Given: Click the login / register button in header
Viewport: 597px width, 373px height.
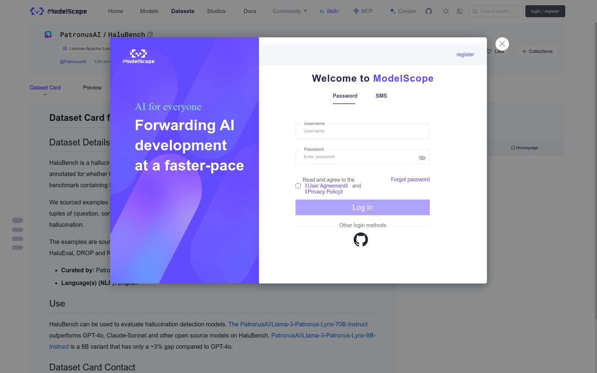Looking at the screenshot, I should click(x=545, y=11).
